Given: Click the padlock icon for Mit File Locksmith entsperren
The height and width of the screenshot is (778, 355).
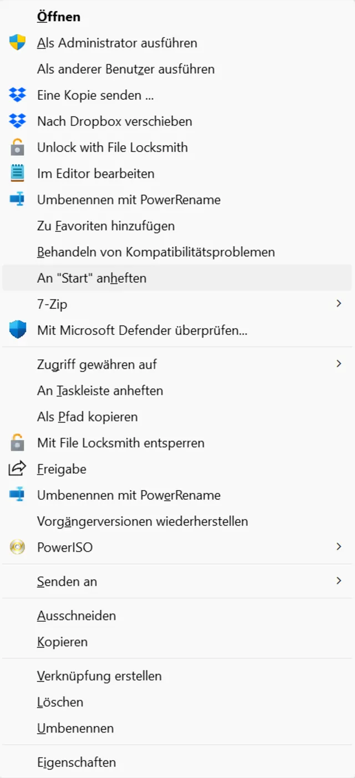Looking at the screenshot, I should pyautogui.click(x=18, y=443).
